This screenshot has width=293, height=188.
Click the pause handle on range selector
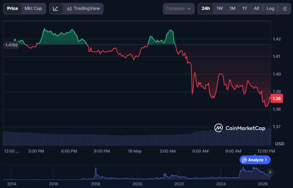(x=270, y=172)
